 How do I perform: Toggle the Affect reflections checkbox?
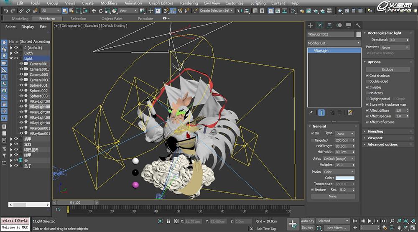point(367,122)
